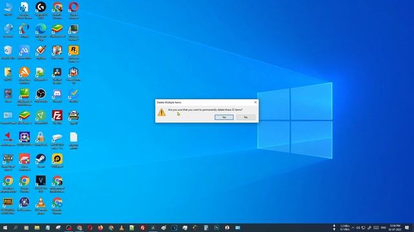Viewport: 414px width, 232px height.
Task: Select the yellow PGSharp-style P shortcut
Action: (x=58, y=160)
